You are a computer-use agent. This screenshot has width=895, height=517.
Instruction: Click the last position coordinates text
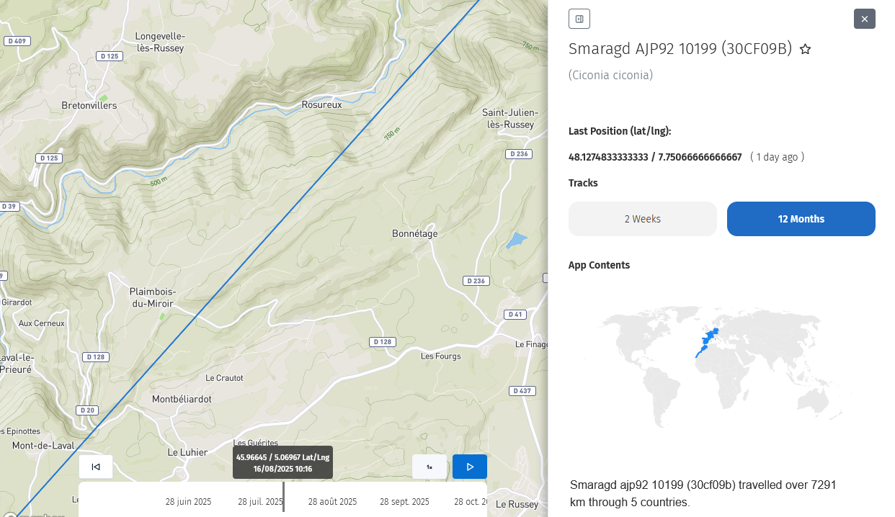(655, 157)
